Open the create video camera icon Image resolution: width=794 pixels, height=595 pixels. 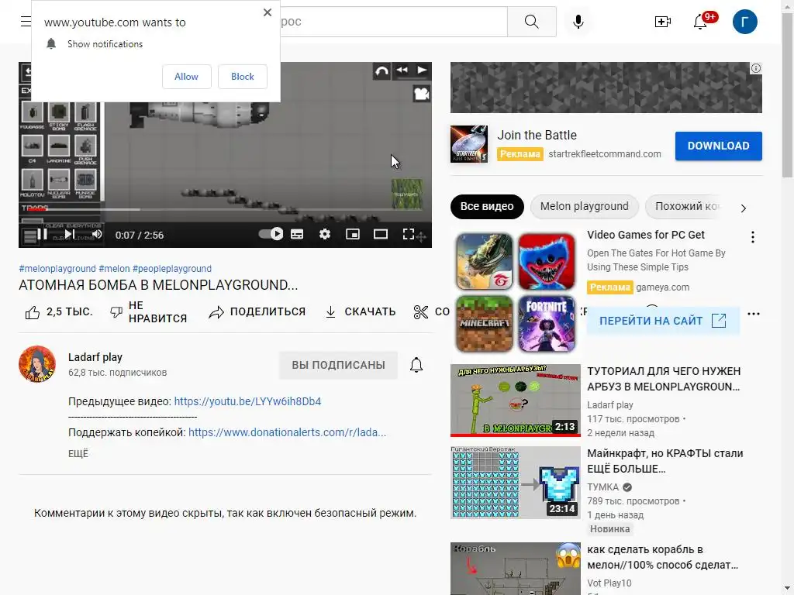pos(662,21)
